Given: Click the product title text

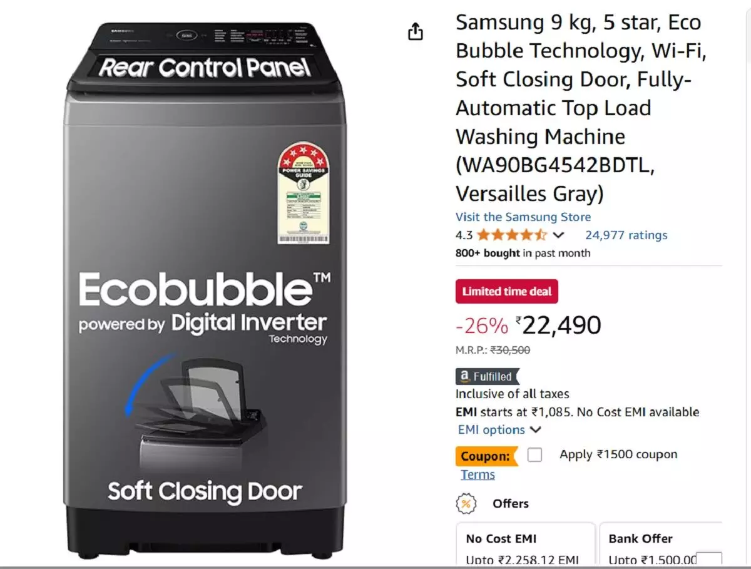Looking at the screenshot, I should (581, 108).
